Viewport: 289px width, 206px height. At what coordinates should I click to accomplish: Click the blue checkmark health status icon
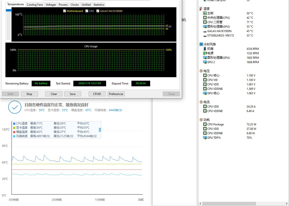(x=15, y=108)
